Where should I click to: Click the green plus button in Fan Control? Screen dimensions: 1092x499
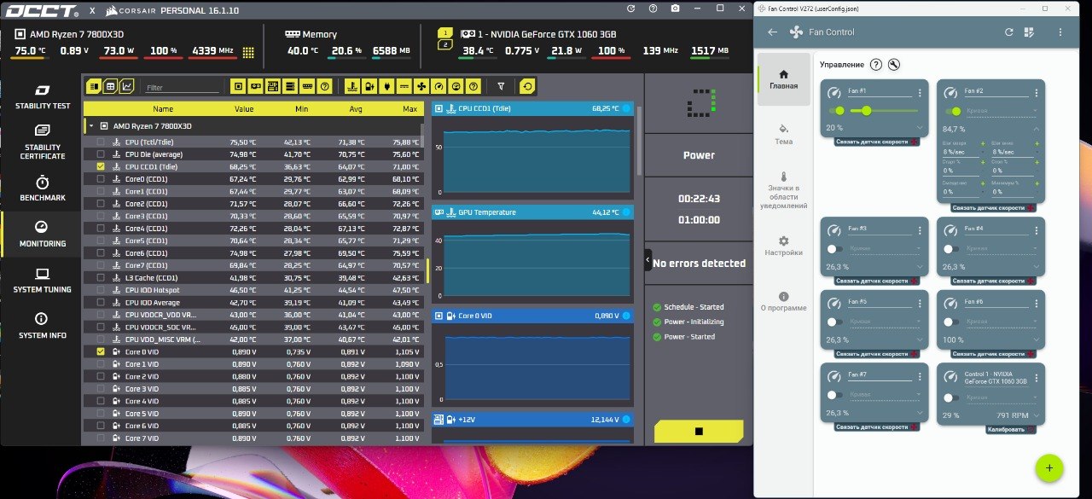(1049, 468)
